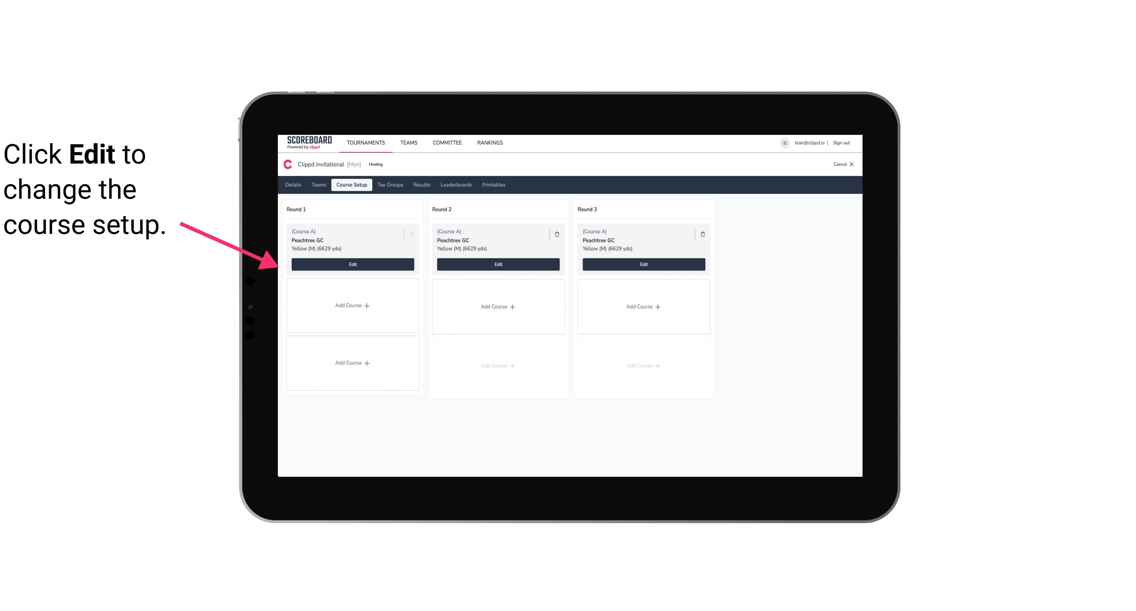The height and width of the screenshot is (611, 1136).
Task: Click Add Course for Round 1
Action: coord(352,306)
